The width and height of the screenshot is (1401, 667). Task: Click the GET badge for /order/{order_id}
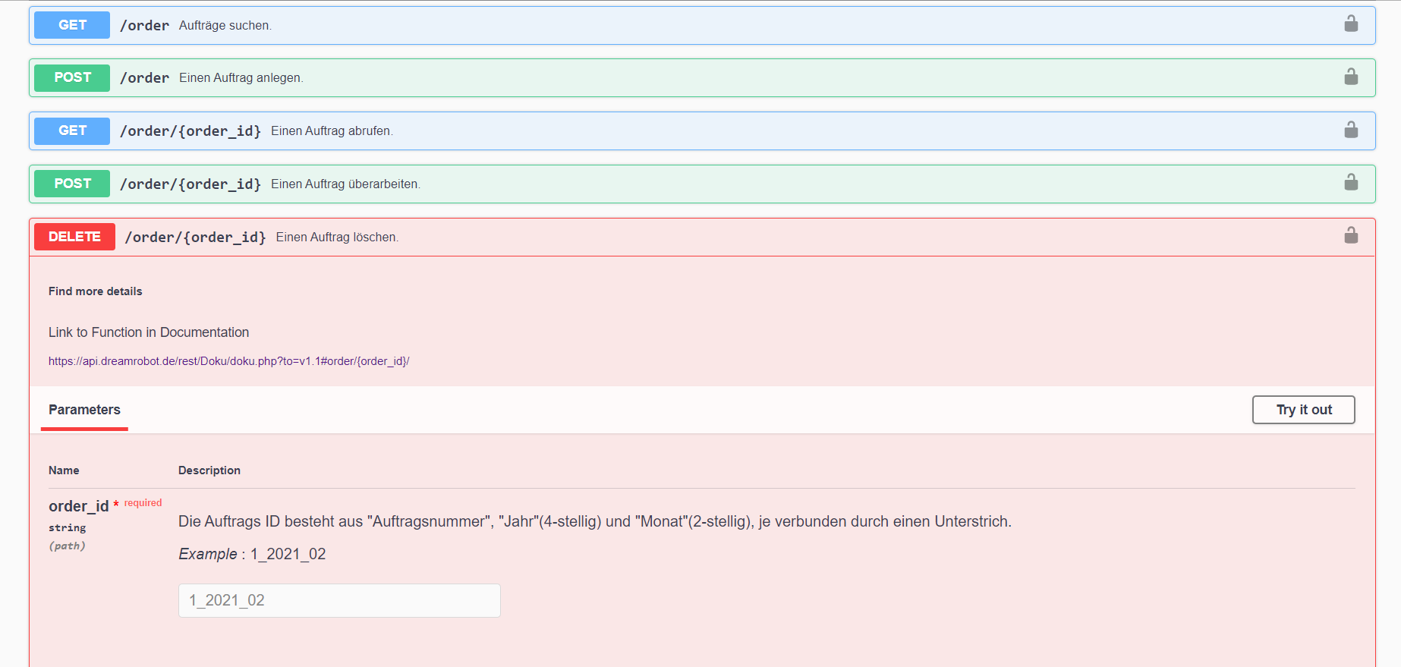pyautogui.click(x=72, y=131)
